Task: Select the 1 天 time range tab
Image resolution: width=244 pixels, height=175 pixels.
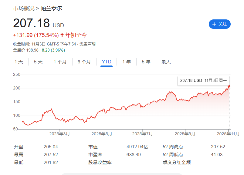Action: coord(19,62)
